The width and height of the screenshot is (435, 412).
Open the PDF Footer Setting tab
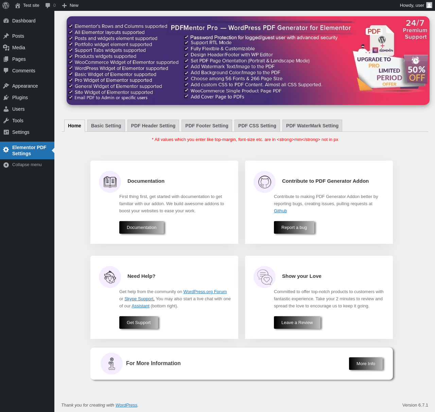pos(207,126)
